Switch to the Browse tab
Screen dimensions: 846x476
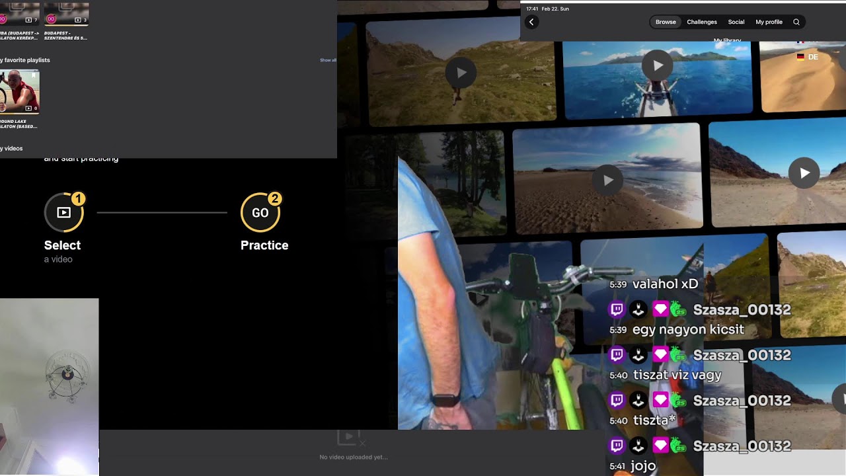tap(666, 22)
